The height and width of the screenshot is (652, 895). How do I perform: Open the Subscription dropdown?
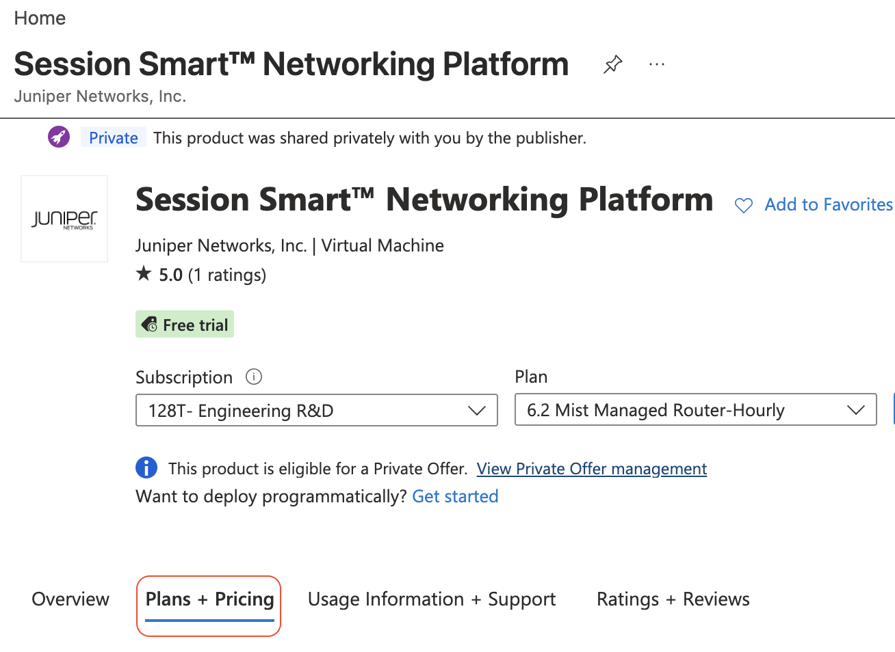[x=317, y=410]
